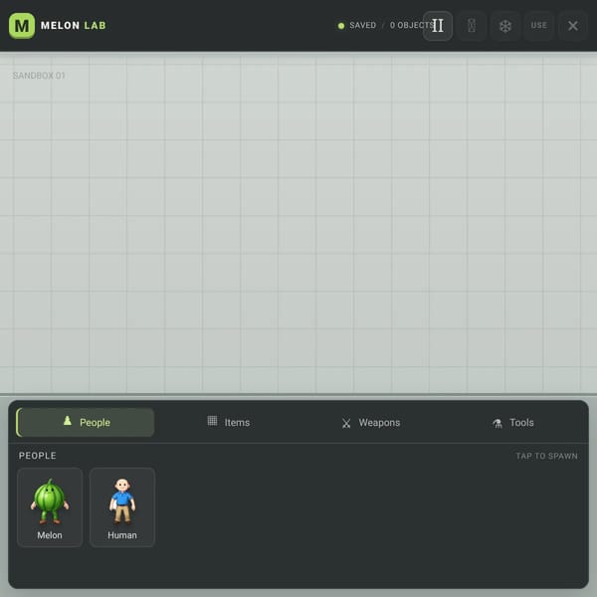Viewport: 597px width, 597px height.
Task: Click the PEOPLE section heading
Action: click(38, 456)
